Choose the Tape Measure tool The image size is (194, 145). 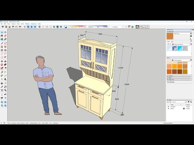pos(2,72)
